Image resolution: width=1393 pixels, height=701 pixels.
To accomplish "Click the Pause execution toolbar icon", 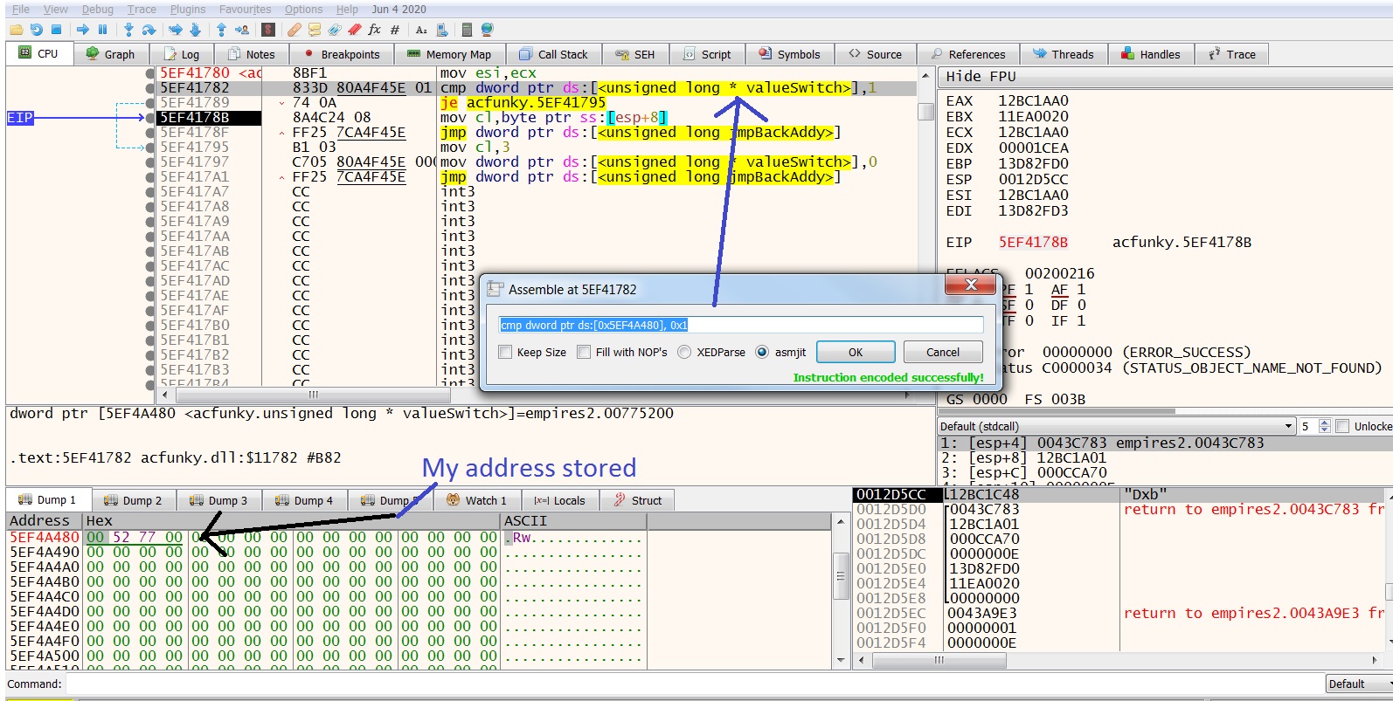I will click(x=102, y=30).
